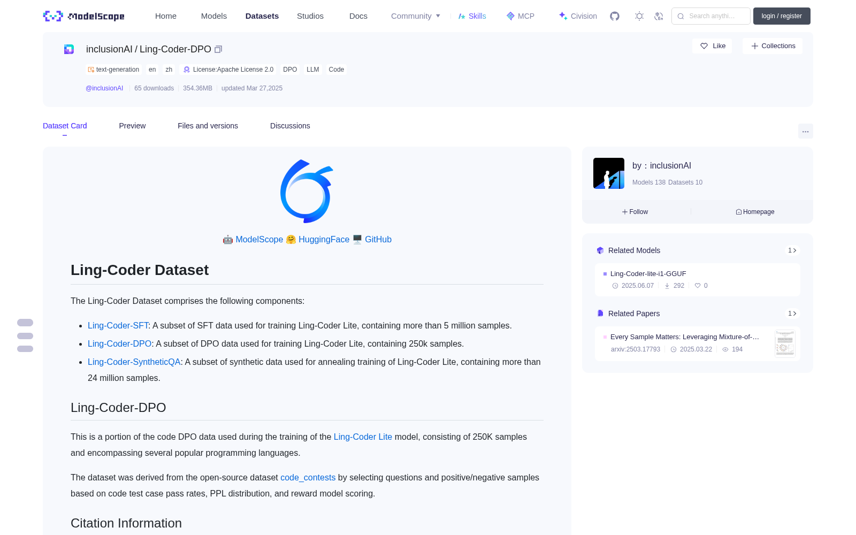This screenshot has height=535, width=856.
Task: Click the Related Papers document icon
Action: pos(600,314)
